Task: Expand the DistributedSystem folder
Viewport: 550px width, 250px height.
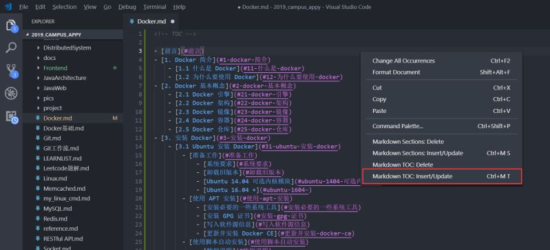Action: coord(73,48)
